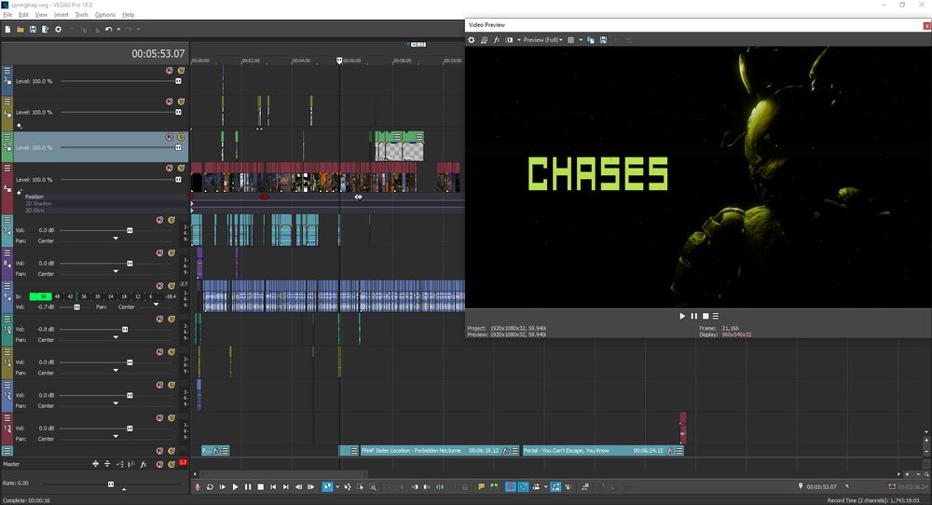Open split screen view dropdown arrow
Image resolution: width=932 pixels, height=505 pixels.
click(x=518, y=40)
